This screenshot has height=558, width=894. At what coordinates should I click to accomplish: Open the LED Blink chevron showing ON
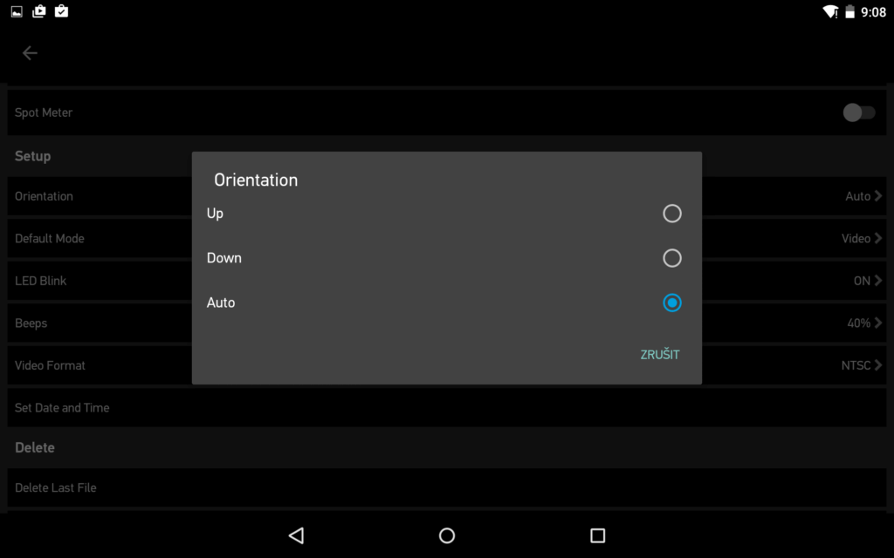[x=878, y=281]
